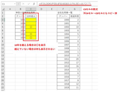Click the cancel (X) icon in formula bar
Image resolution: width=122 pixels, height=93 pixels.
pyautogui.click(x=23, y=4)
